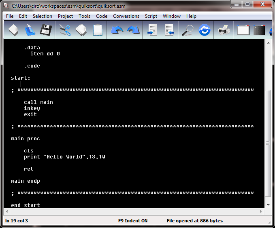275x228 pixels.
Task: Click the New file toolbar icon
Action: point(13,30)
